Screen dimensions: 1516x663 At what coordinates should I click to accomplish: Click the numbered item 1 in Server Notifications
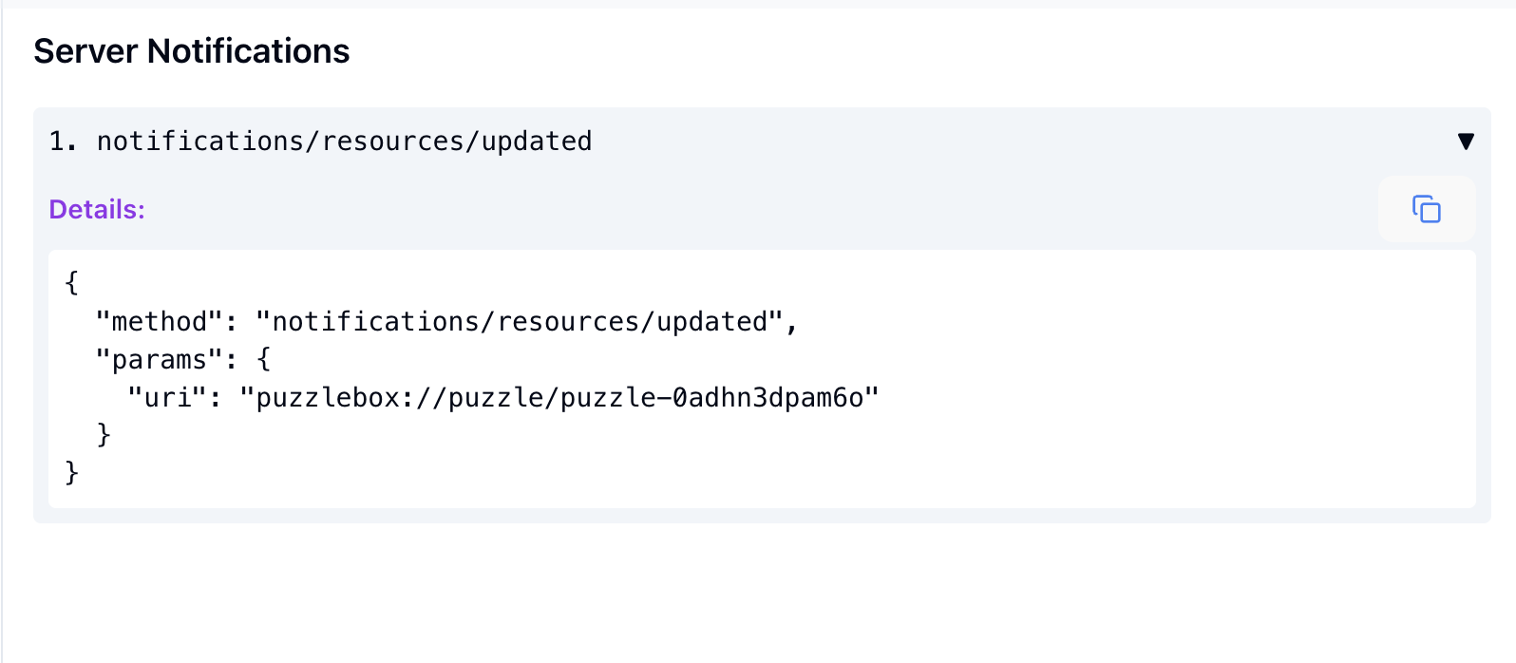59,141
